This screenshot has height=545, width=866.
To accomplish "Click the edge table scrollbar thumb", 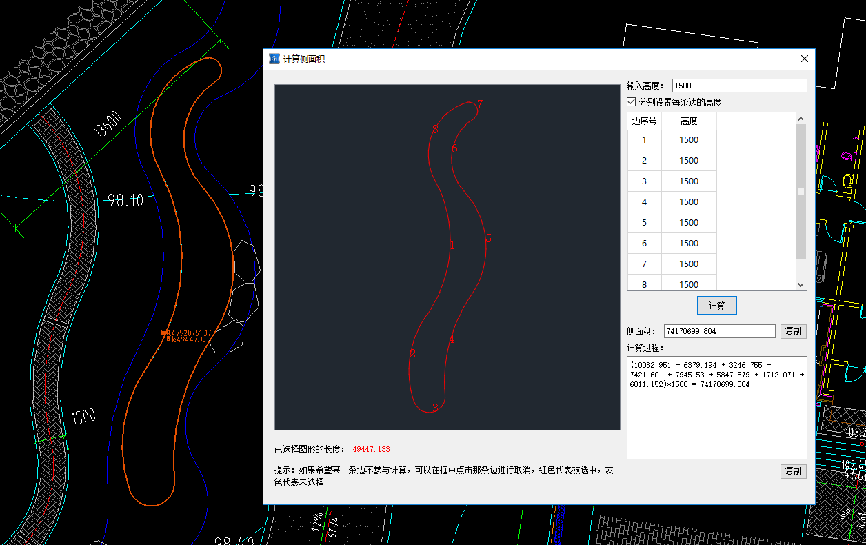I will [x=800, y=192].
